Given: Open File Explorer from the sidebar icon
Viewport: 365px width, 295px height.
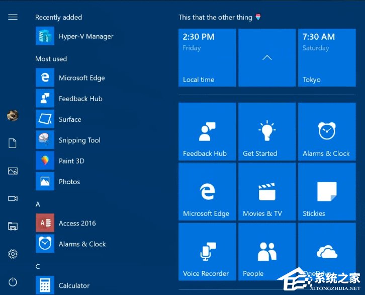Looking at the screenshot, I should 13,226.
